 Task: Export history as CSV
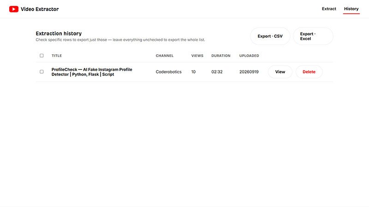270,36
